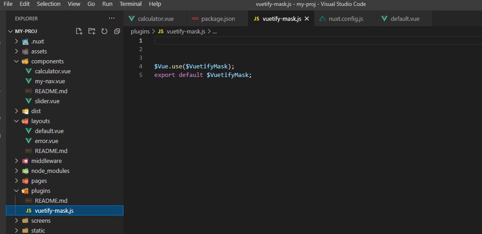Refresh the Explorer file tree

(x=104, y=31)
